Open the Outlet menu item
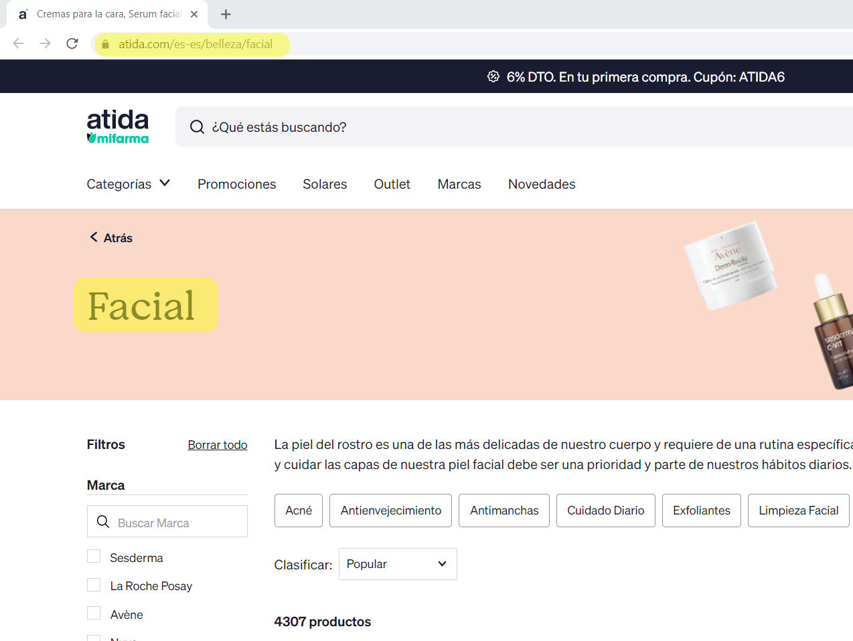The width and height of the screenshot is (853, 641). coord(392,184)
